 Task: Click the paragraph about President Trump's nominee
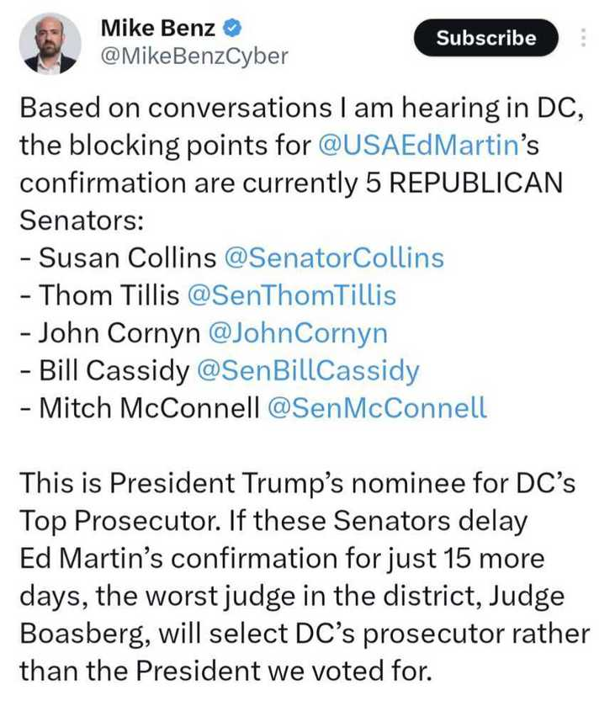(305, 576)
